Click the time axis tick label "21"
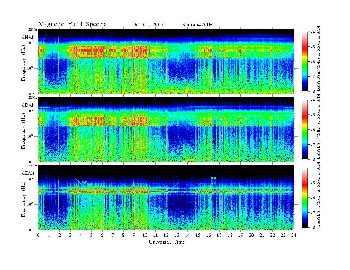The width and height of the screenshot is (350, 270). pyautogui.click(x=262, y=235)
